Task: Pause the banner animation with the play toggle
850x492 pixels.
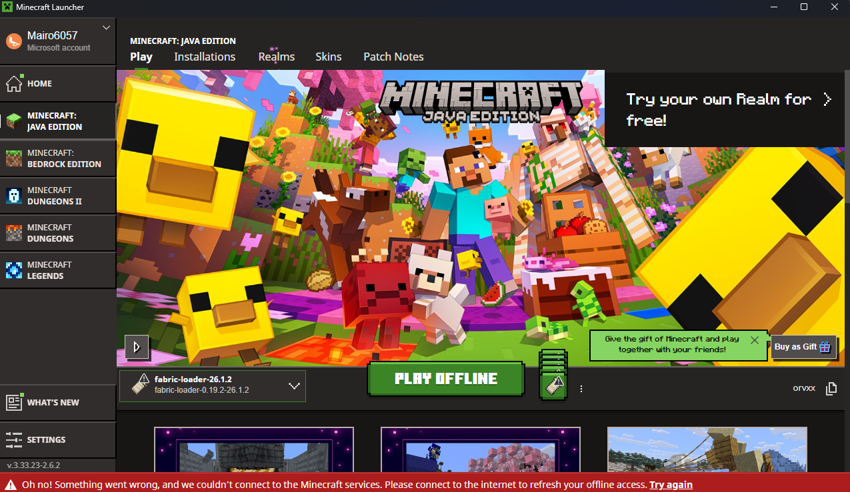Action: pos(137,347)
